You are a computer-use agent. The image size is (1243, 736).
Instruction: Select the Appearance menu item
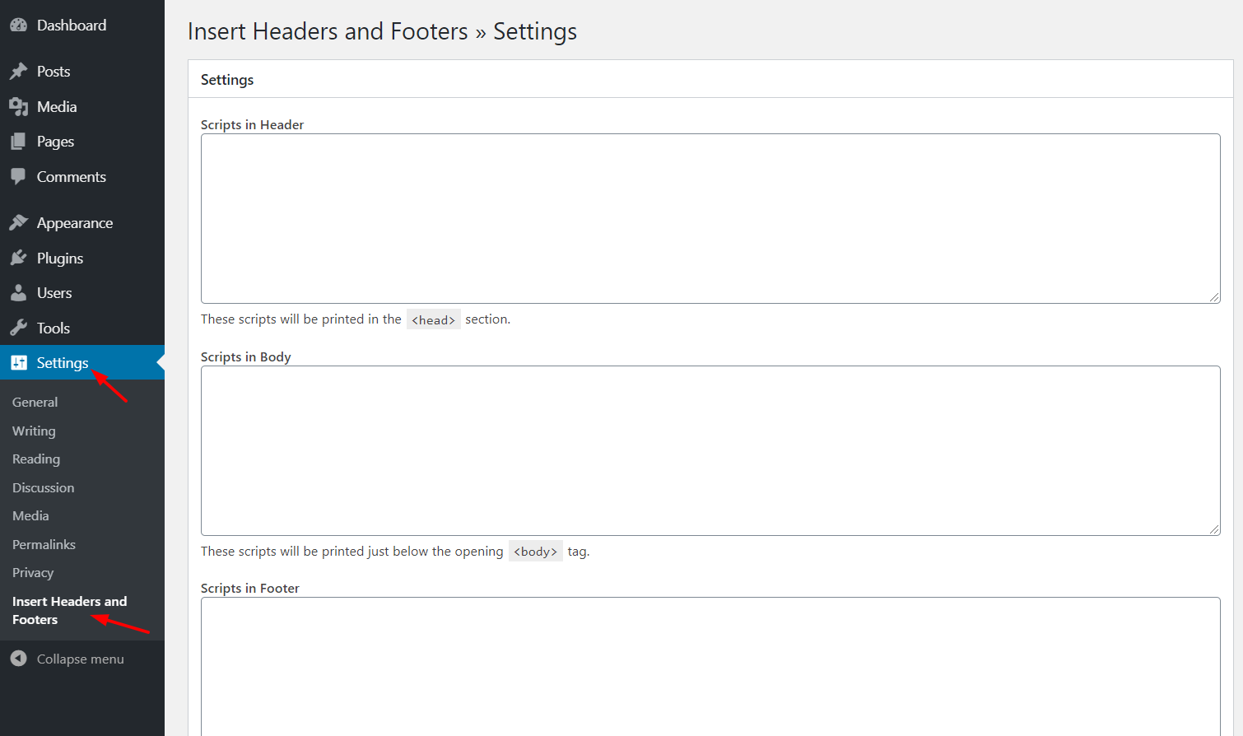(x=82, y=223)
